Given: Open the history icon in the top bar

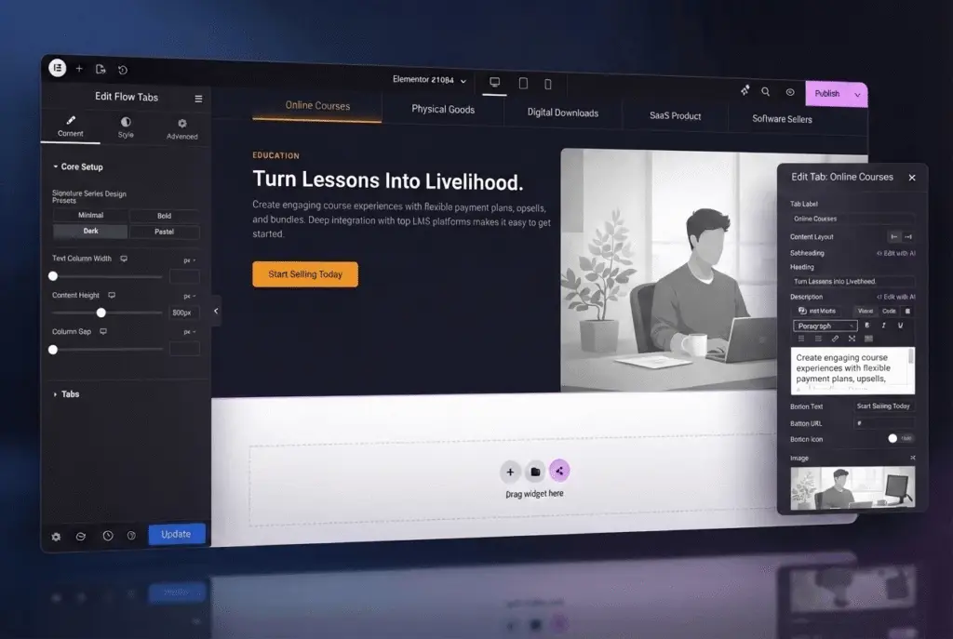Looking at the screenshot, I should tap(123, 70).
